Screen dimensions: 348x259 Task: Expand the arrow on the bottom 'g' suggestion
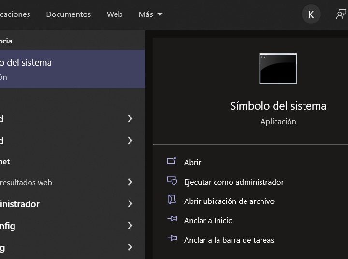[130, 247]
